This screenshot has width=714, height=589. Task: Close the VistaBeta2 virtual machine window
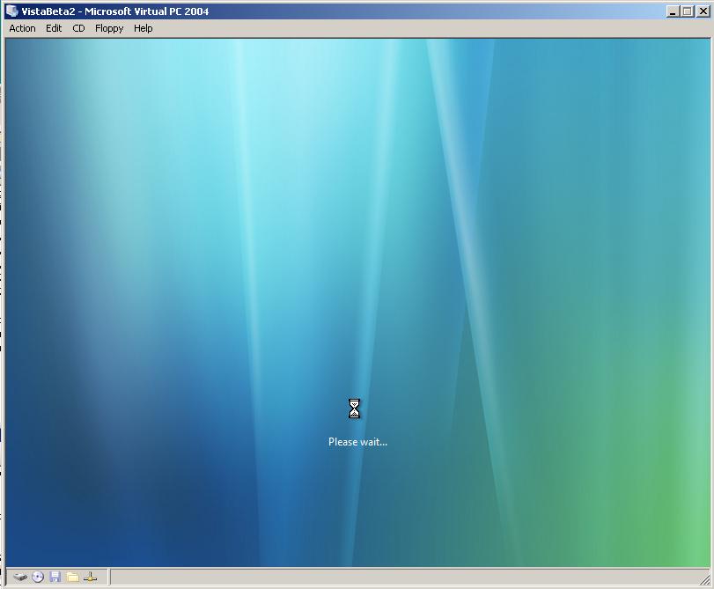703,11
